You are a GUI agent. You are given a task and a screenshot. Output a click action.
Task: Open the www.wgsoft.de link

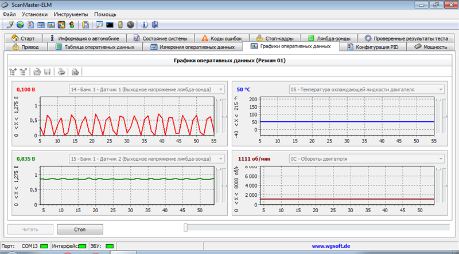point(331,246)
